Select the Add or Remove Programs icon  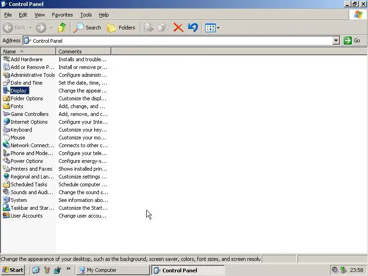(x=6, y=67)
